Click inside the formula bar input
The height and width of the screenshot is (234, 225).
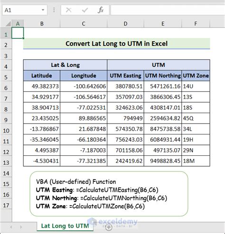tap(168, 10)
